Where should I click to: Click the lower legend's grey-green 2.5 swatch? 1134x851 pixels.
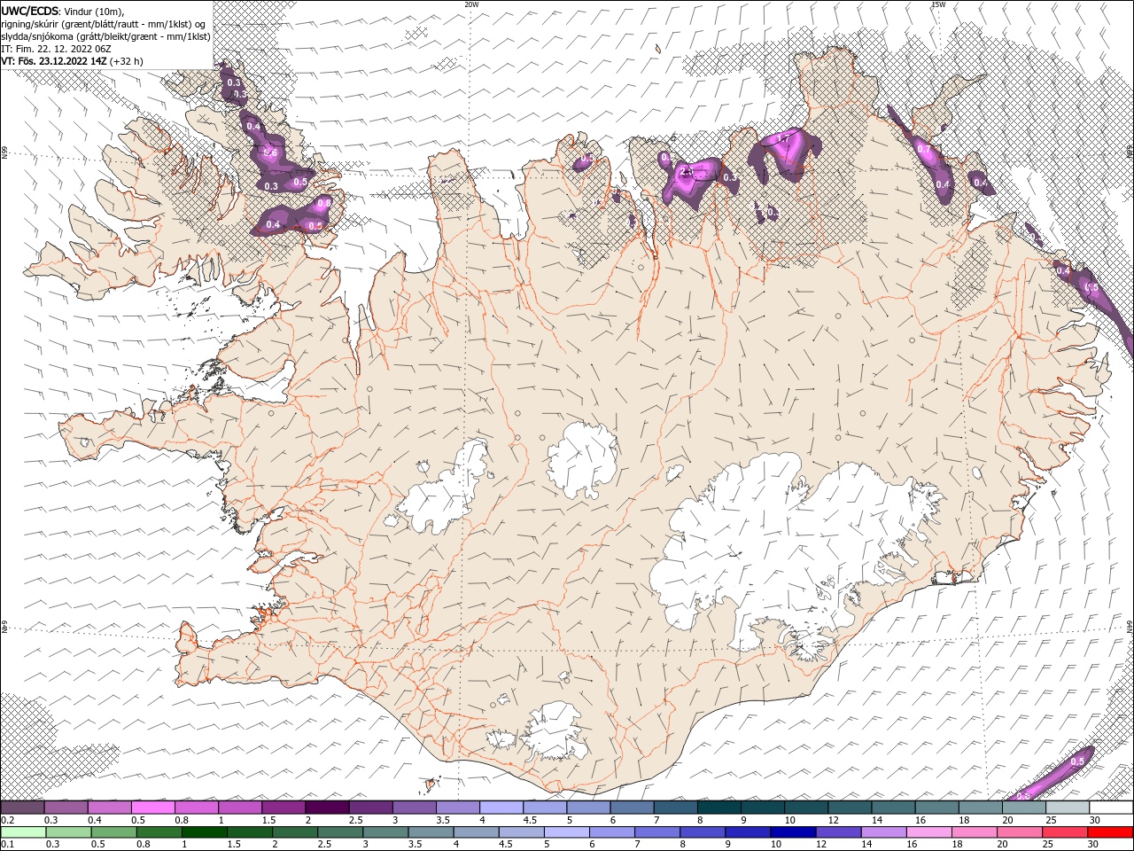339,832
